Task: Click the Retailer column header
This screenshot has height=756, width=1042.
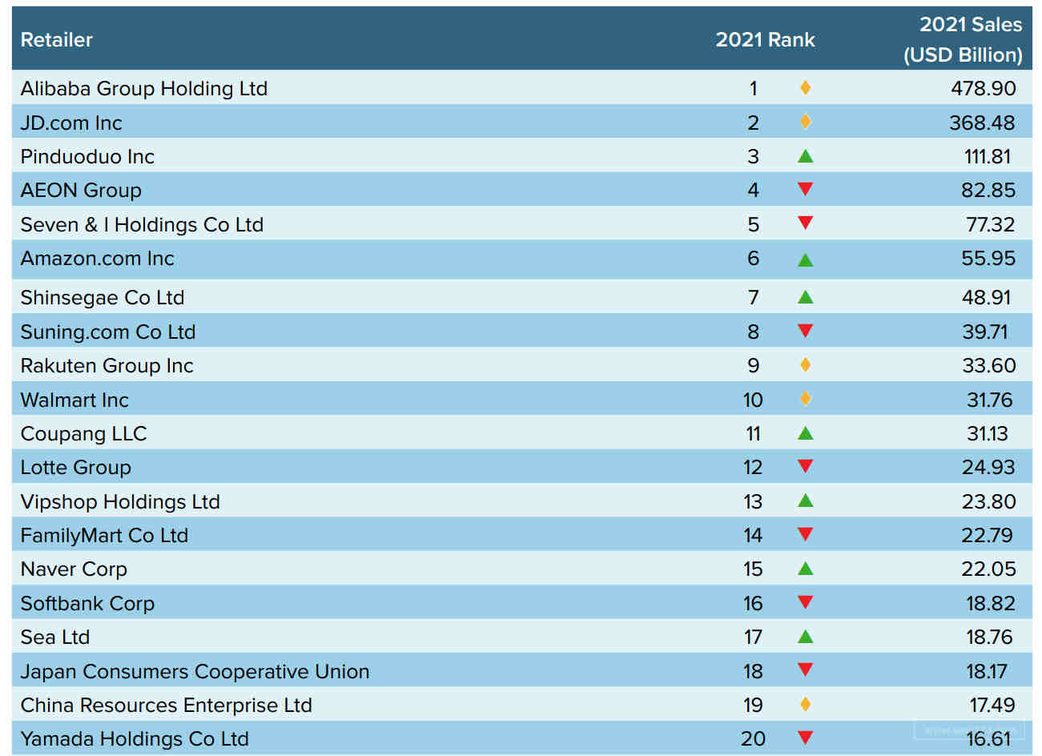Action: point(56,39)
